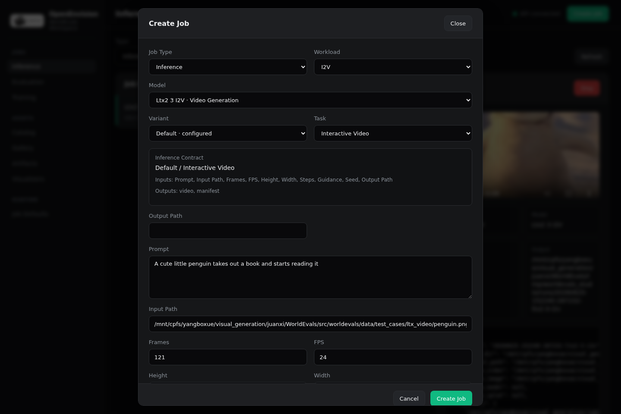Click the 'Model' field label
The image size is (621, 414).
[157, 85]
